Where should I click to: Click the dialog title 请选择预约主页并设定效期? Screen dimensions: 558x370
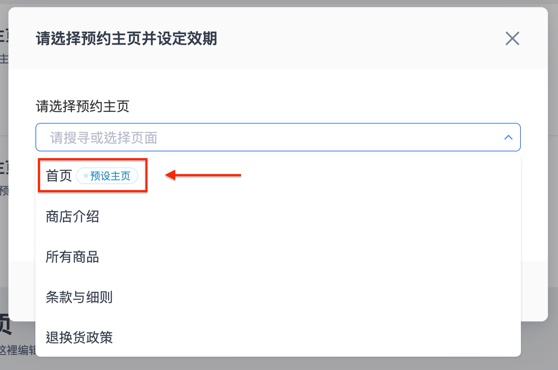tap(126, 39)
